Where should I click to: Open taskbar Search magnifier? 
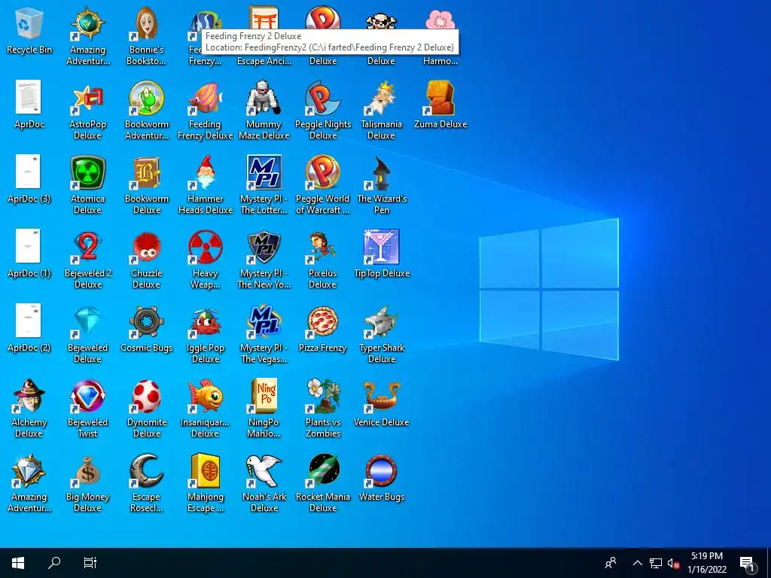pos(54,563)
